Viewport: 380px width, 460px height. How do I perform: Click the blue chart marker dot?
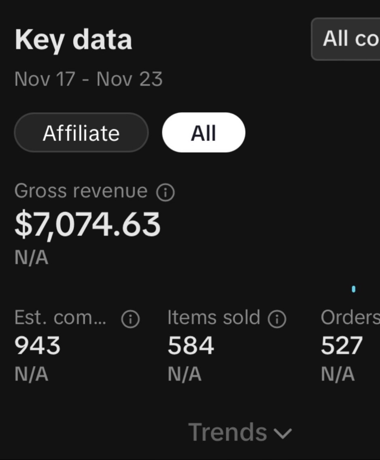[354, 289]
